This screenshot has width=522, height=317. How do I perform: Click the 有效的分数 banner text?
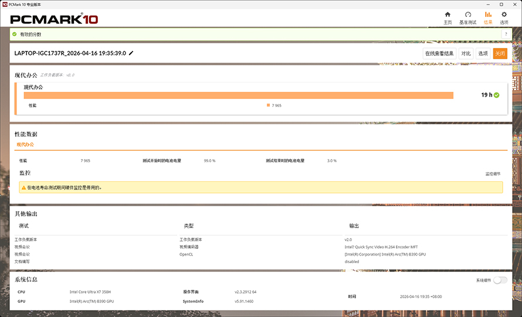tap(30, 34)
